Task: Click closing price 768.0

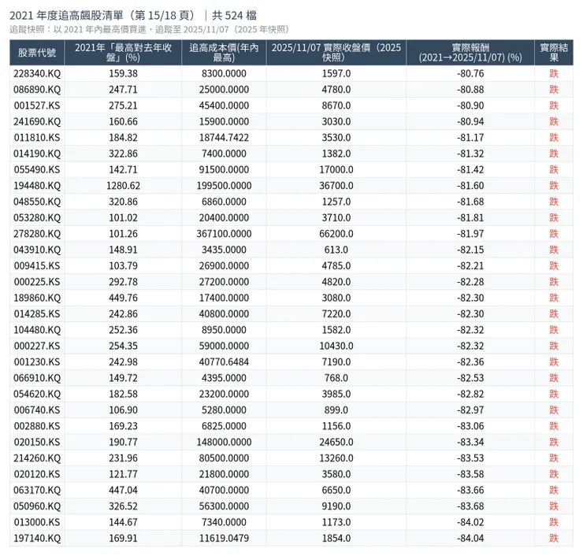Action: pyautogui.click(x=336, y=378)
